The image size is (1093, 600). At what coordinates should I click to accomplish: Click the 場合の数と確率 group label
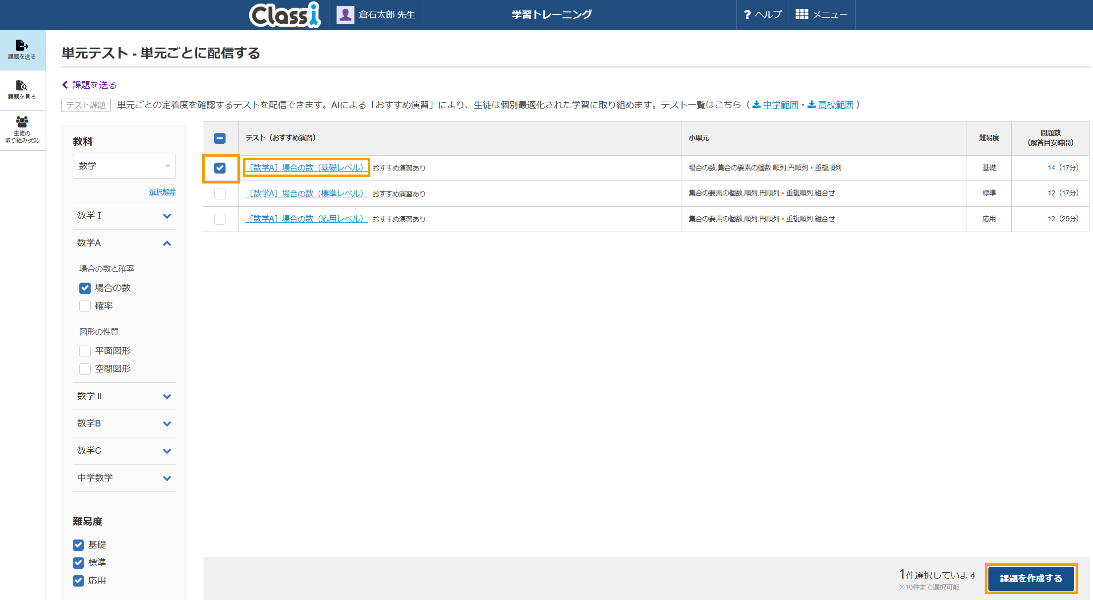coord(107,269)
